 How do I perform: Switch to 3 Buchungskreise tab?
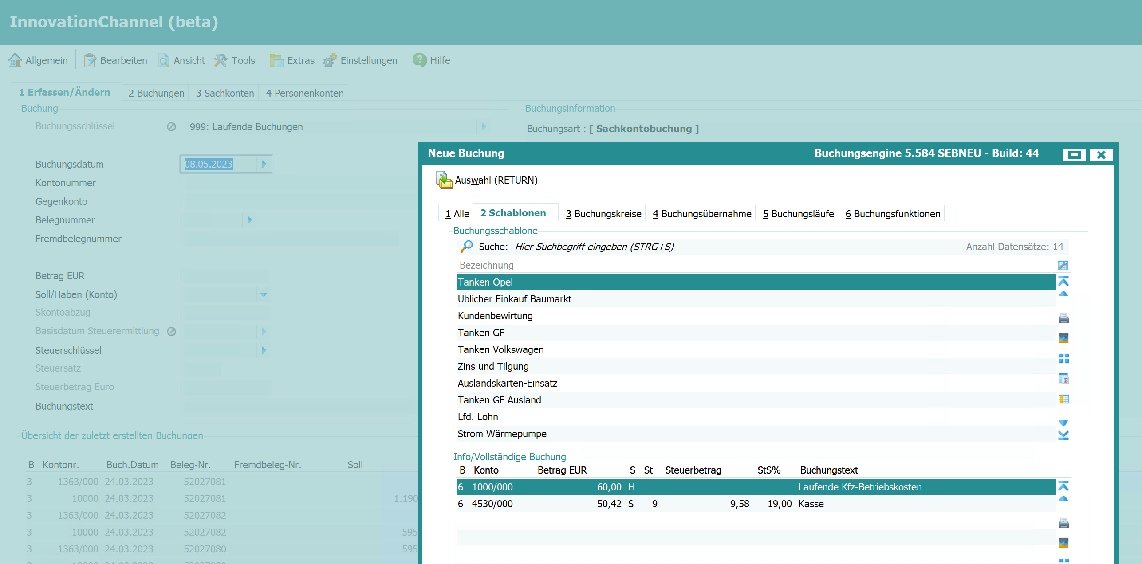603,214
